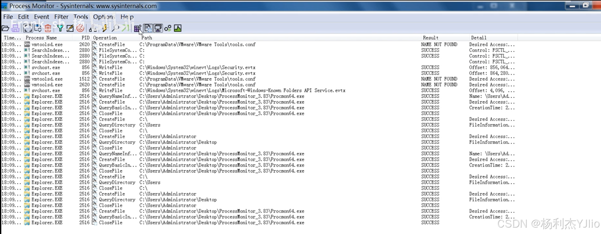This screenshot has width=601, height=234.
Task: Open the File menu
Action: [x=8, y=17]
